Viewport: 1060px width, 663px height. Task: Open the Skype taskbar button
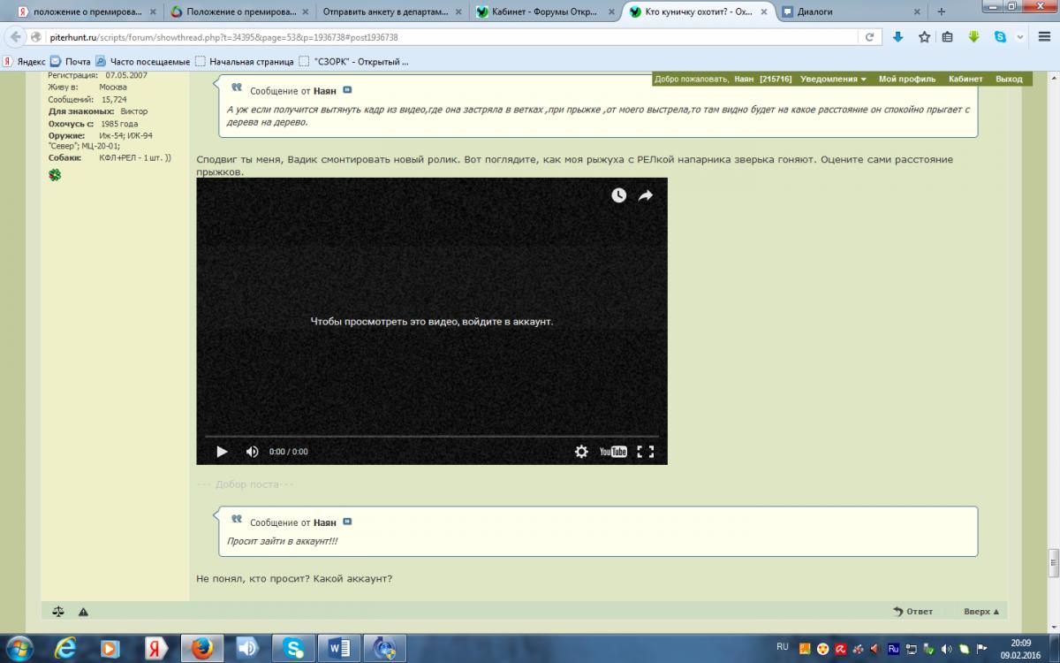(x=294, y=648)
